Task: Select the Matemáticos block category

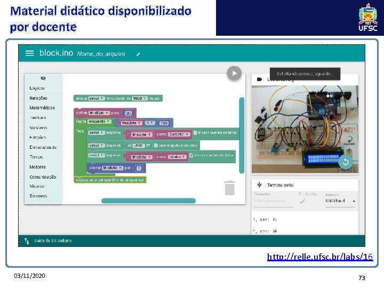Action: (42, 108)
